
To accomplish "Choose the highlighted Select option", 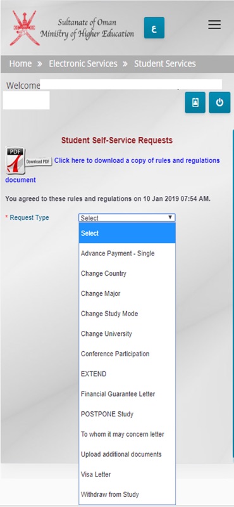I will coord(127,233).
